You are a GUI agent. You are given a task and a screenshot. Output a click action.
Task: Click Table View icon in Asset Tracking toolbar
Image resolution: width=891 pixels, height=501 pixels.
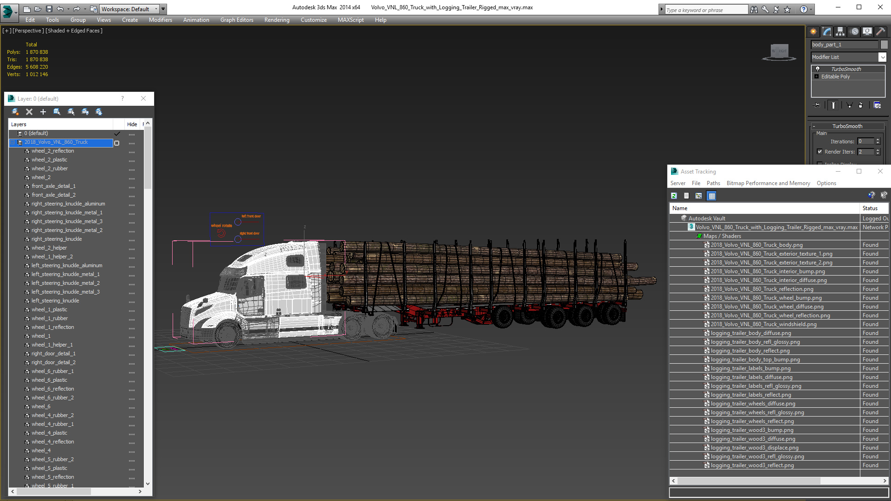[711, 196]
